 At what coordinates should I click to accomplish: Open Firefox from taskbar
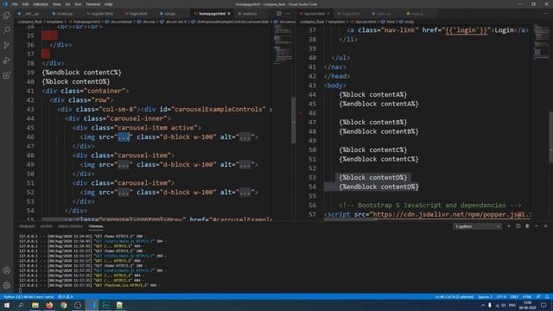pyautogui.click(x=49, y=305)
